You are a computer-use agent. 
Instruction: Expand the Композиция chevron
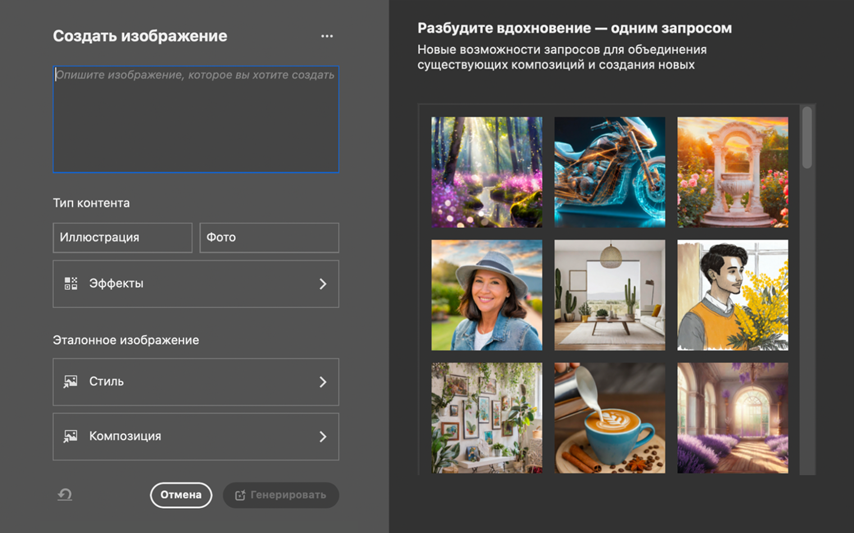pyautogui.click(x=323, y=436)
